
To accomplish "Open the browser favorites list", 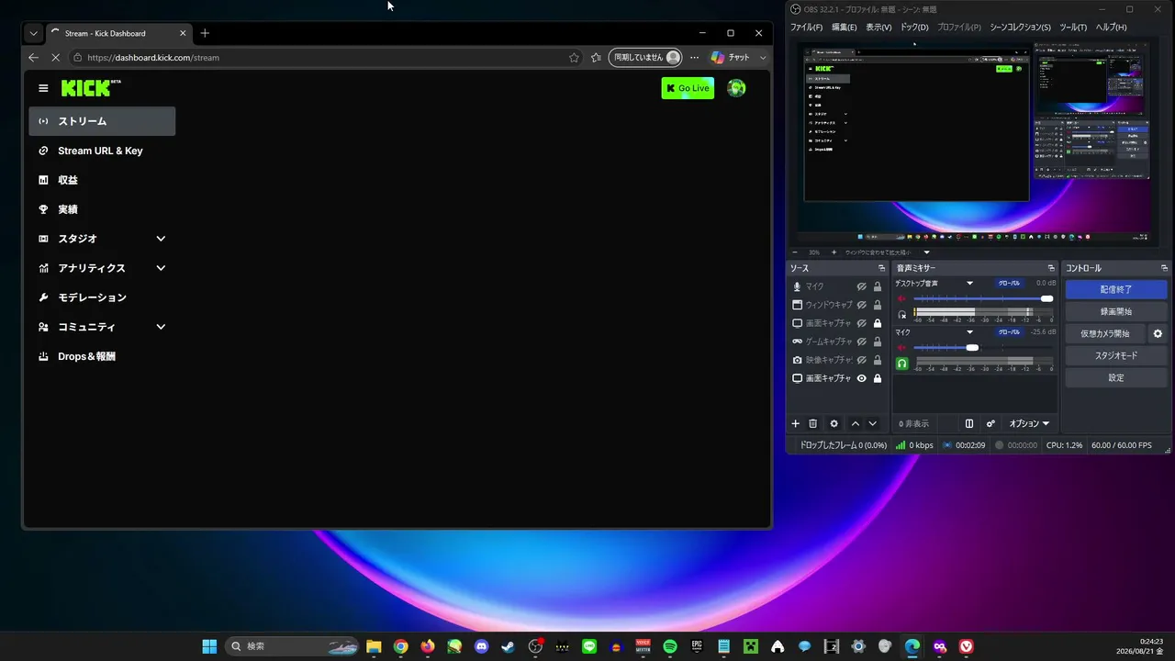I will [596, 57].
